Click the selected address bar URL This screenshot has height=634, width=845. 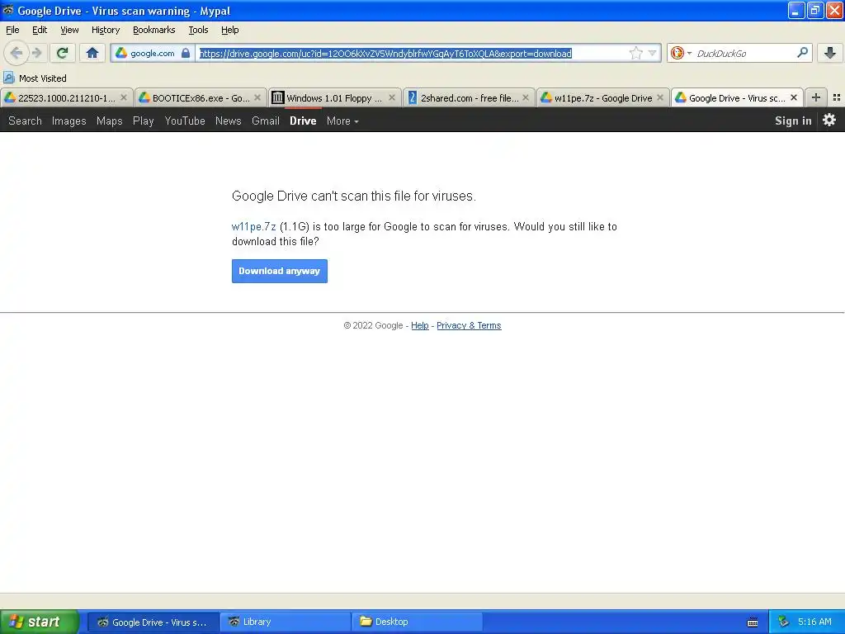click(385, 54)
